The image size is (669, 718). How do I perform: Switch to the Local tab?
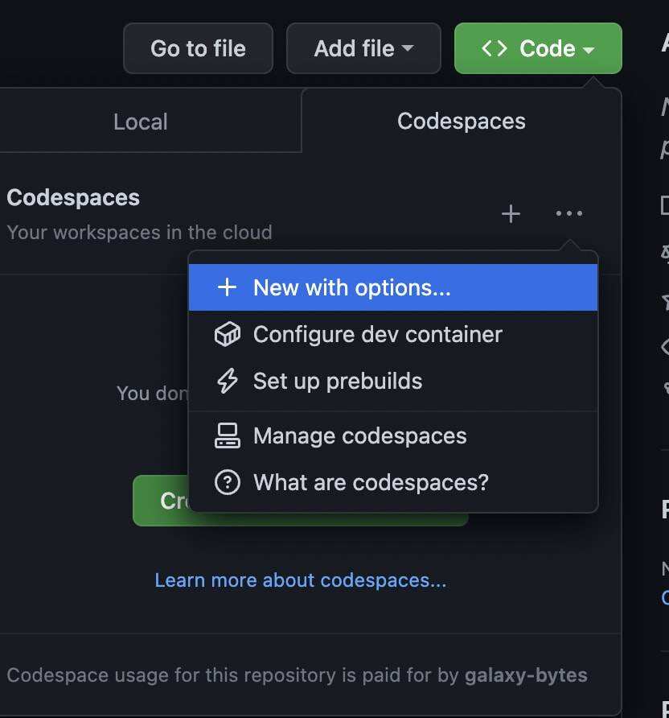click(x=141, y=122)
